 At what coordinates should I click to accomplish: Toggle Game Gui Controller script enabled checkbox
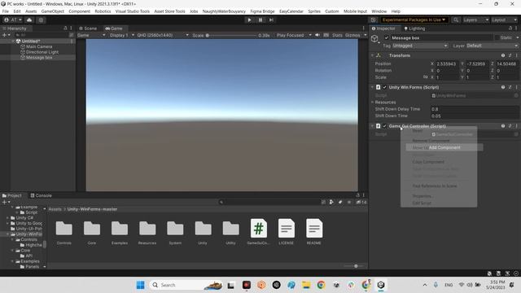coord(385,126)
